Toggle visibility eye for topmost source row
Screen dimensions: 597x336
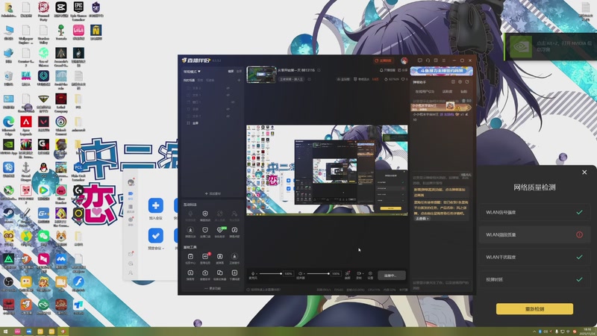pos(228,88)
